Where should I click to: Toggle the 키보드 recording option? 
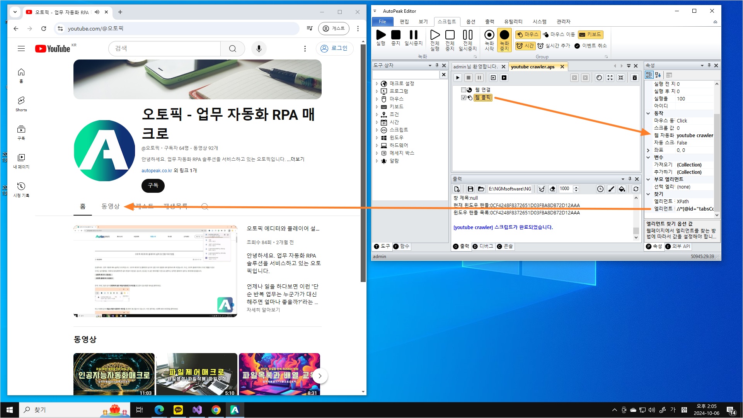[x=590, y=35]
